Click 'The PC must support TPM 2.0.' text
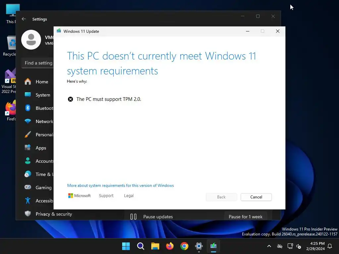 point(109,99)
